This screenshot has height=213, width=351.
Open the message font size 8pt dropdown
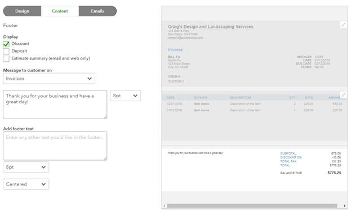[x=125, y=96]
